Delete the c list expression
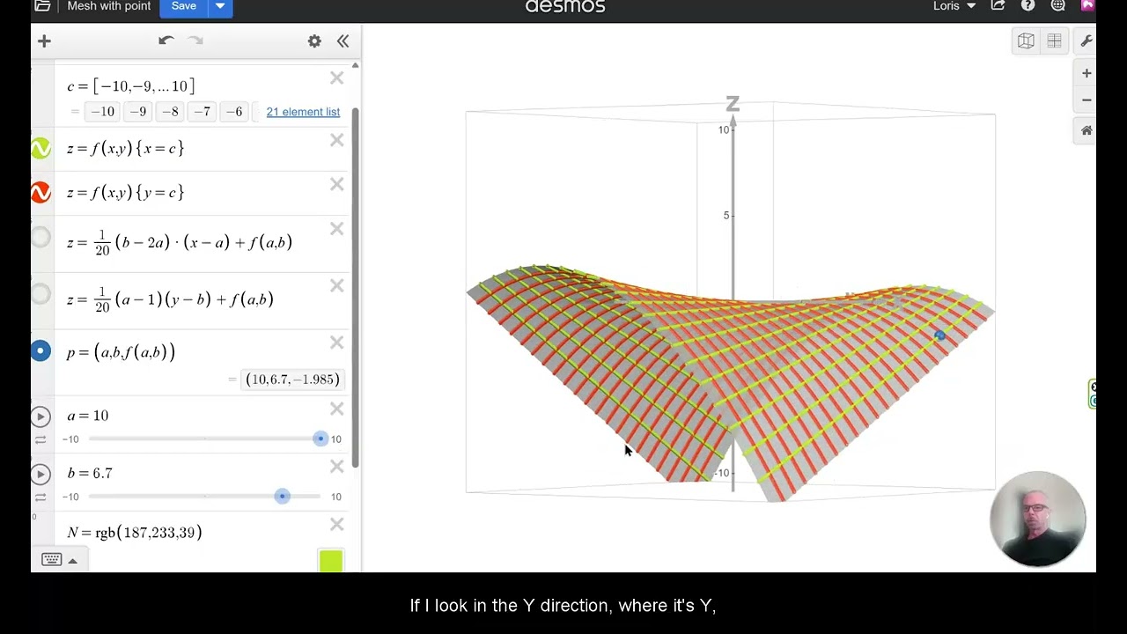This screenshot has width=1127, height=634. tap(336, 78)
